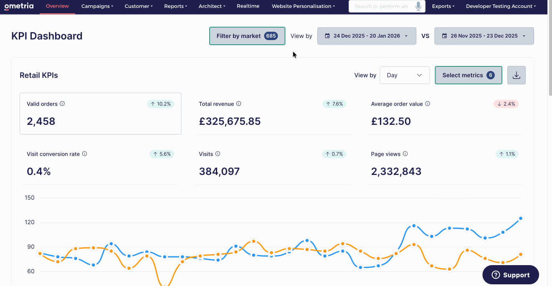Open the Day view-by dropdown

[x=404, y=75]
